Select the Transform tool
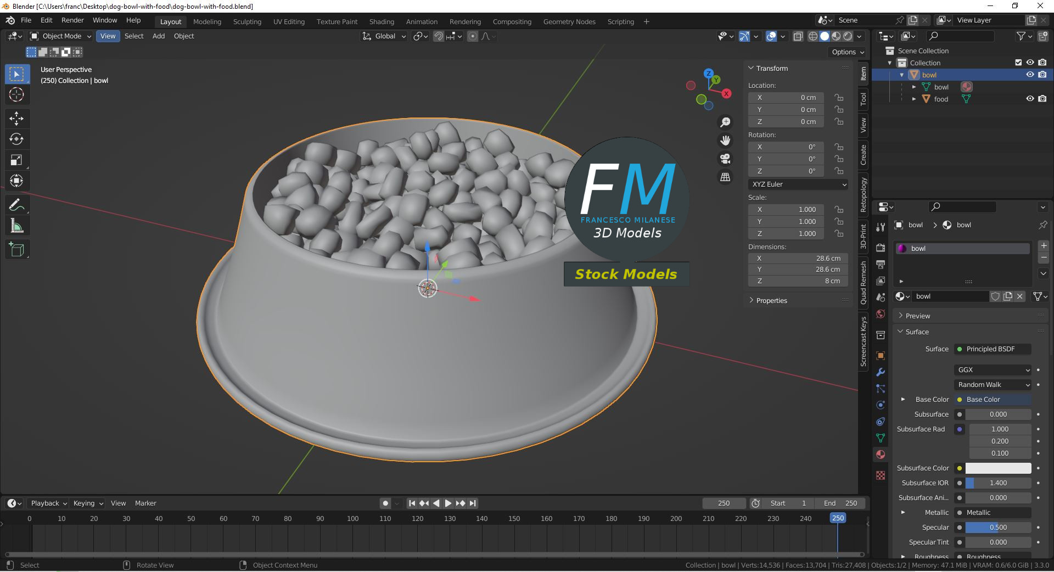The width and height of the screenshot is (1054, 572). (16, 181)
